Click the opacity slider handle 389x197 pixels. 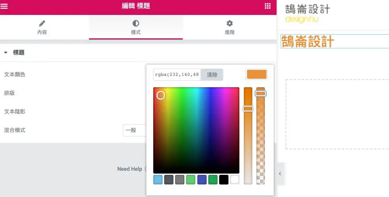pos(260,93)
